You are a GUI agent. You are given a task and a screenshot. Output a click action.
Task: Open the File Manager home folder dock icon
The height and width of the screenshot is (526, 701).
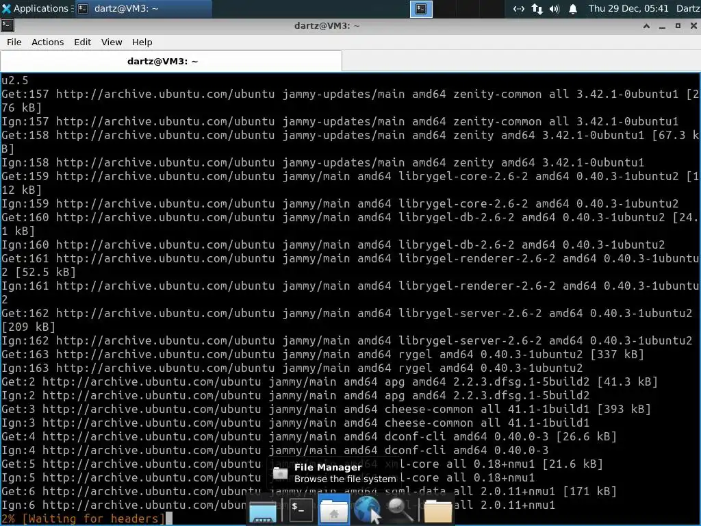click(333, 511)
